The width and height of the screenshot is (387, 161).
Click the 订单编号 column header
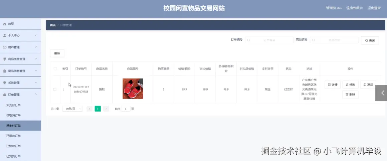tap(81, 69)
